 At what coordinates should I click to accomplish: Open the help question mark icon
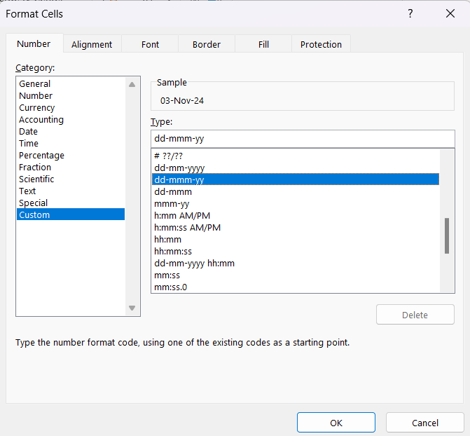pos(410,13)
